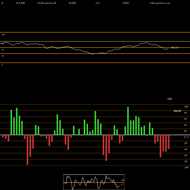Open the mini RSI preview thumbnail chart
Image resolution: width=190 pixels, height=190 pixels.
(x=94, y=182)
